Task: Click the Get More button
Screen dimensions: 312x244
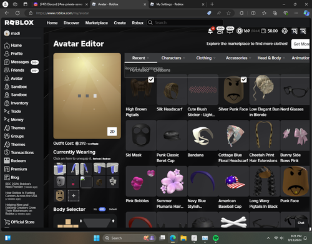Action: point(301,44)
